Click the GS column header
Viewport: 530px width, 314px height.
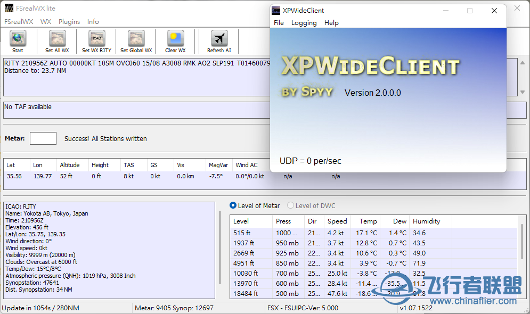coord(160,165)
